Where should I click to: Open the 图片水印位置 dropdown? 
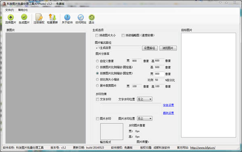[x=145, y=118]
